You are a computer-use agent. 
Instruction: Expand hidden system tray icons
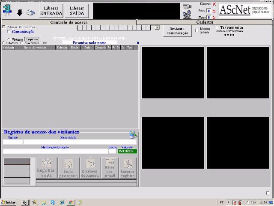228,202
